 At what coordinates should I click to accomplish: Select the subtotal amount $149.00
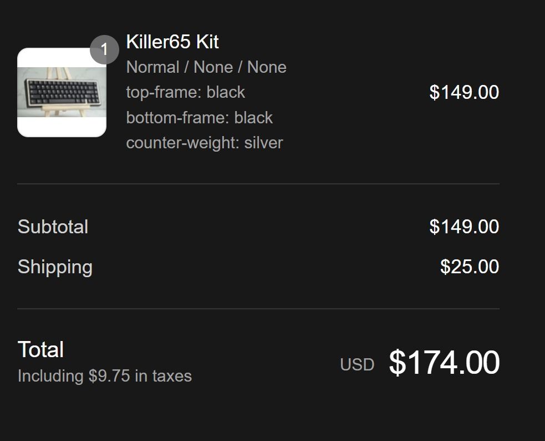coord(465,227)
